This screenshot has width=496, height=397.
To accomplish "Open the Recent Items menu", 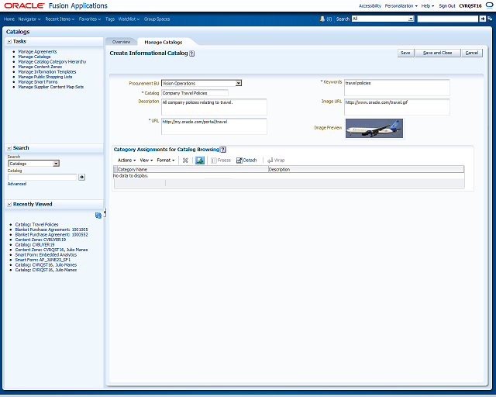I will coord(60,19).
